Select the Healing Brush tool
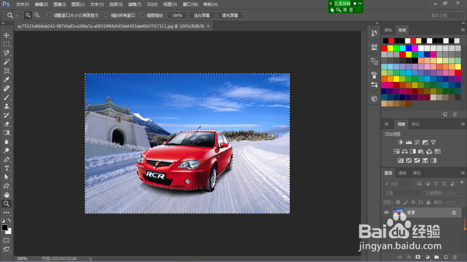Image resolution: width=467 pixels, height=262 pixels. (6, 88)
